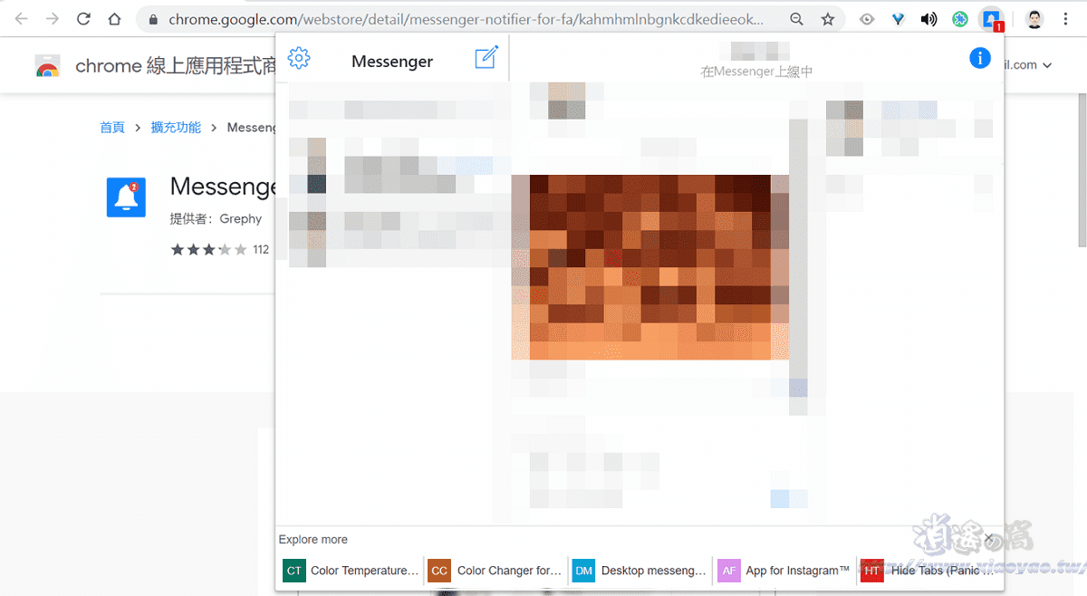
Task: Click the DM suggestion badge icon
Action: click(584, 571)
